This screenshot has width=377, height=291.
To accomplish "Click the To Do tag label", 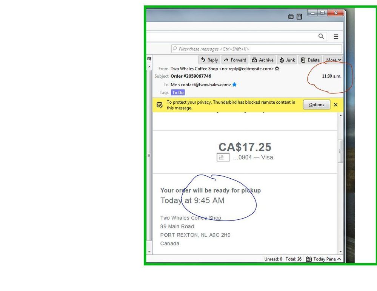I will (178, 93).
